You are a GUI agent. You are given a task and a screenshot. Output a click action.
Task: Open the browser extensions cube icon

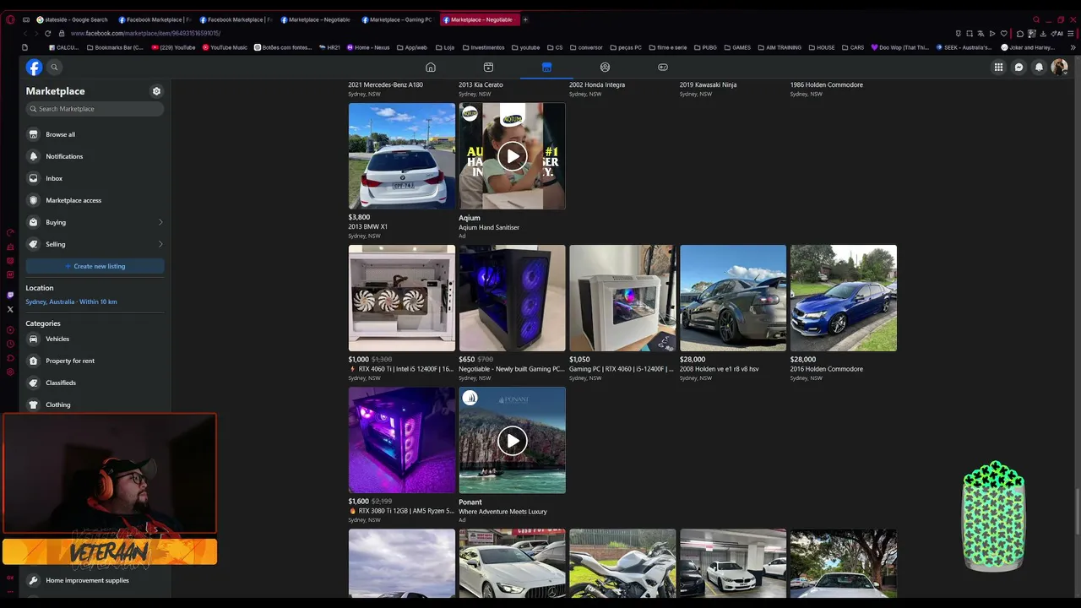pyautogui.click(x=1019, y=33)
